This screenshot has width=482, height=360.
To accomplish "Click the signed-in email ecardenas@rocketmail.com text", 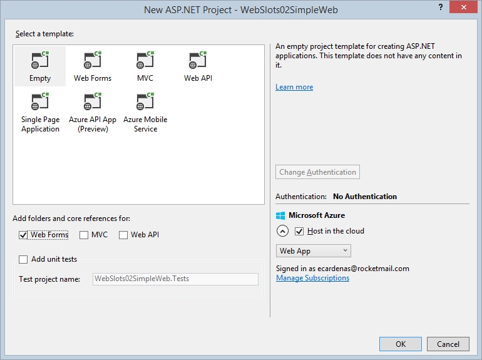I will [x=363, y=269].
